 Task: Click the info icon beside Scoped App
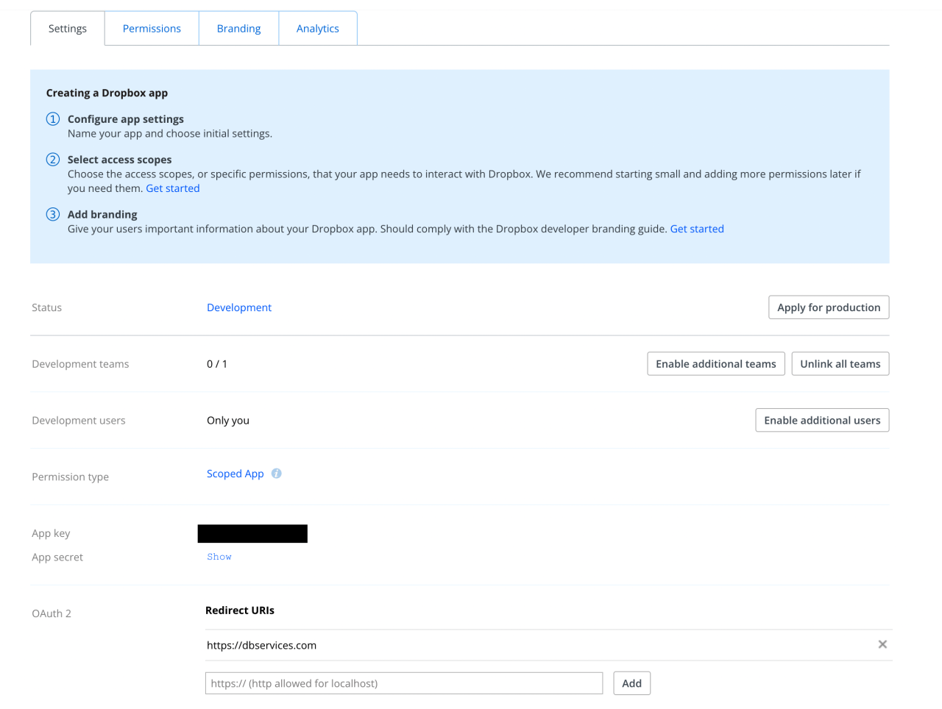(x=276, y=474)
